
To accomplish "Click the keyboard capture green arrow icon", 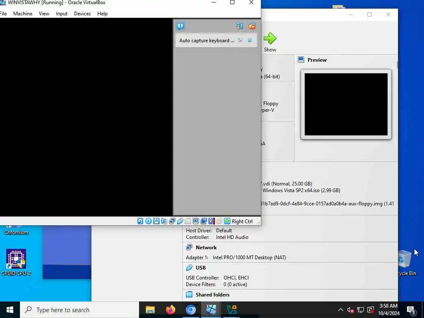I will click(x=227, y=221).
